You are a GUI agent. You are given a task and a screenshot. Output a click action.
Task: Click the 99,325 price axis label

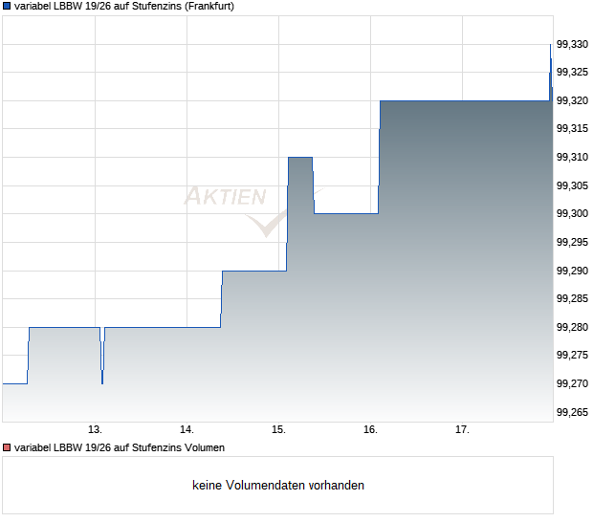tap(572, 72)
